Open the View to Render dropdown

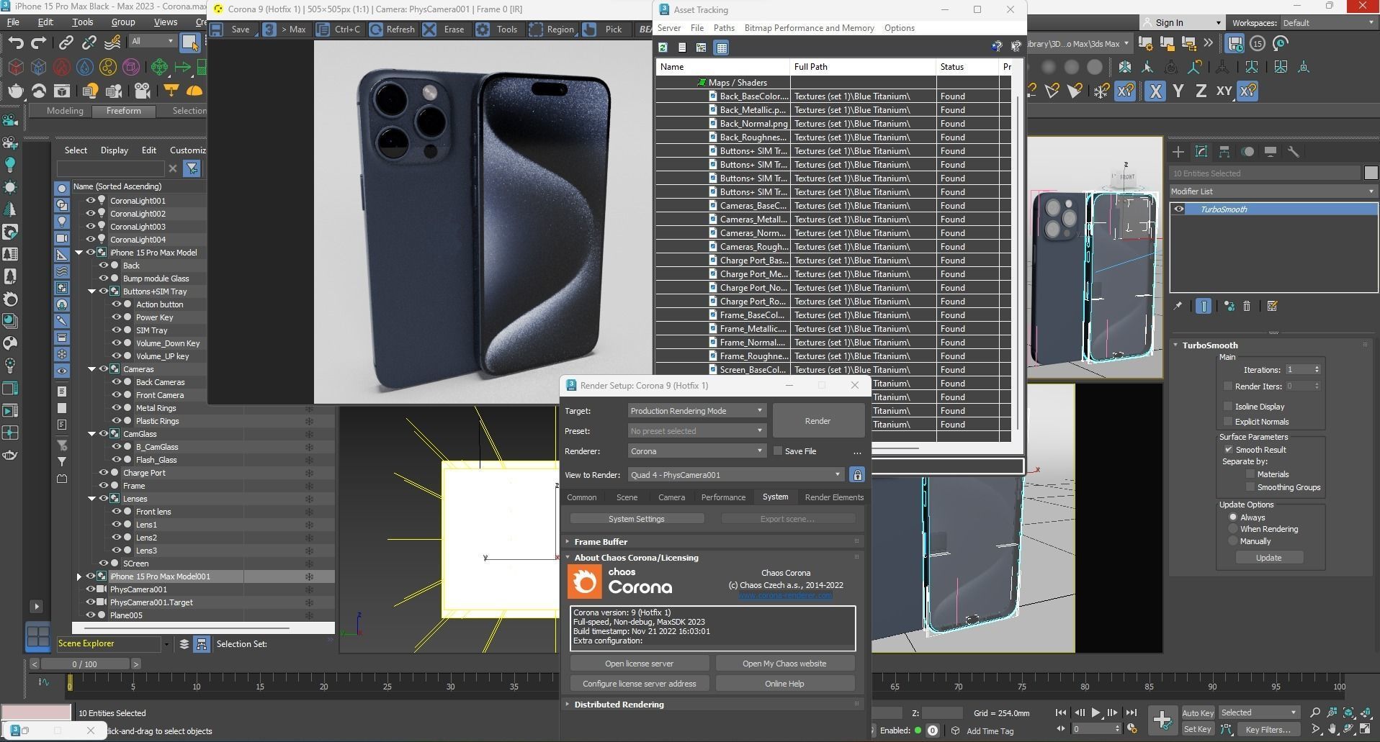pos(735,475)
